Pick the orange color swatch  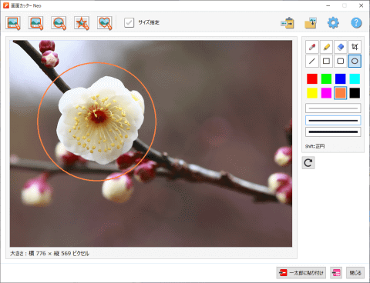tap(341, 93)
